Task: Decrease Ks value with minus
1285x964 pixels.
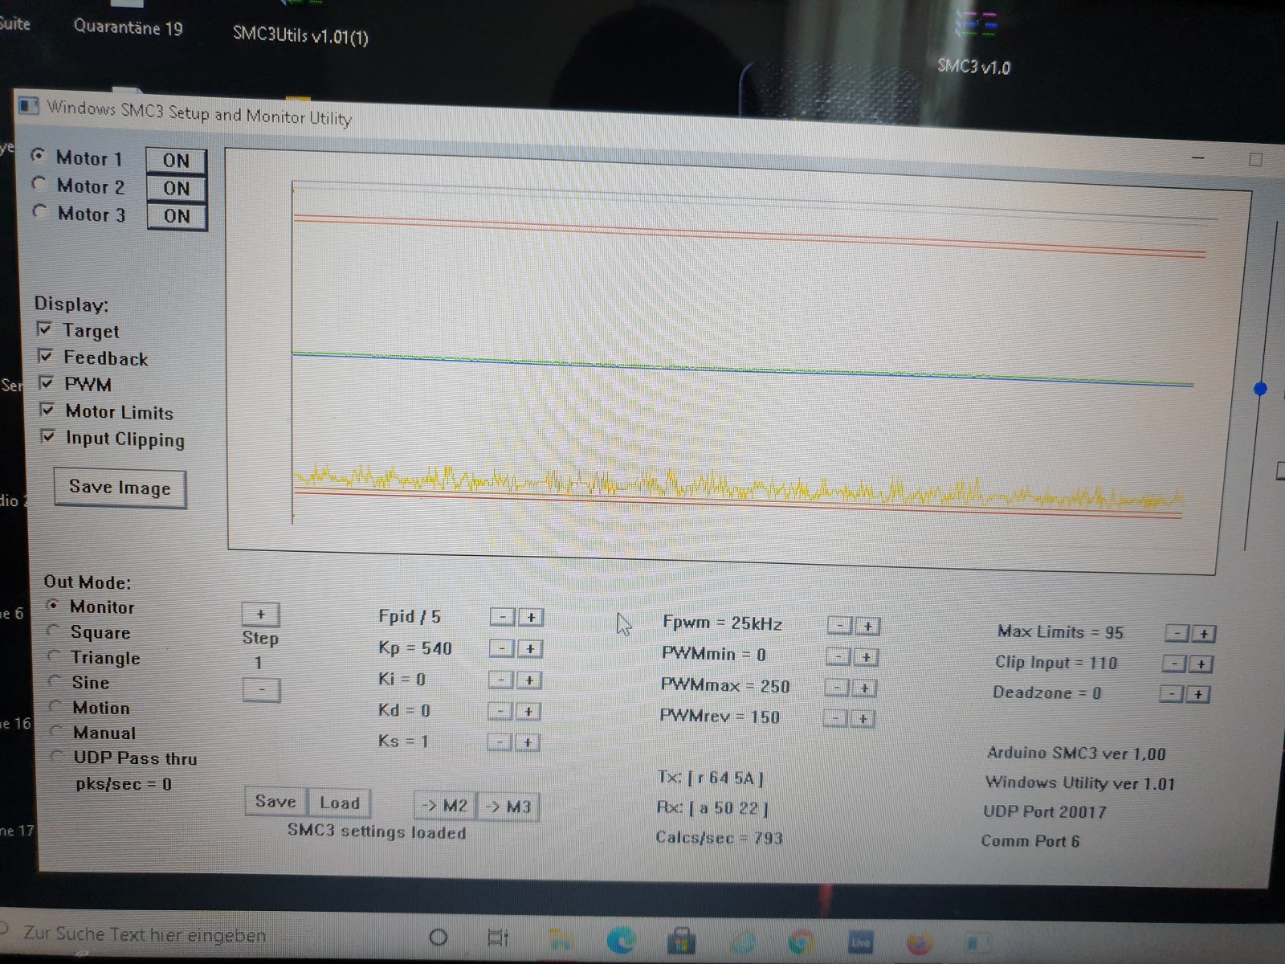Action: point(500,742)
